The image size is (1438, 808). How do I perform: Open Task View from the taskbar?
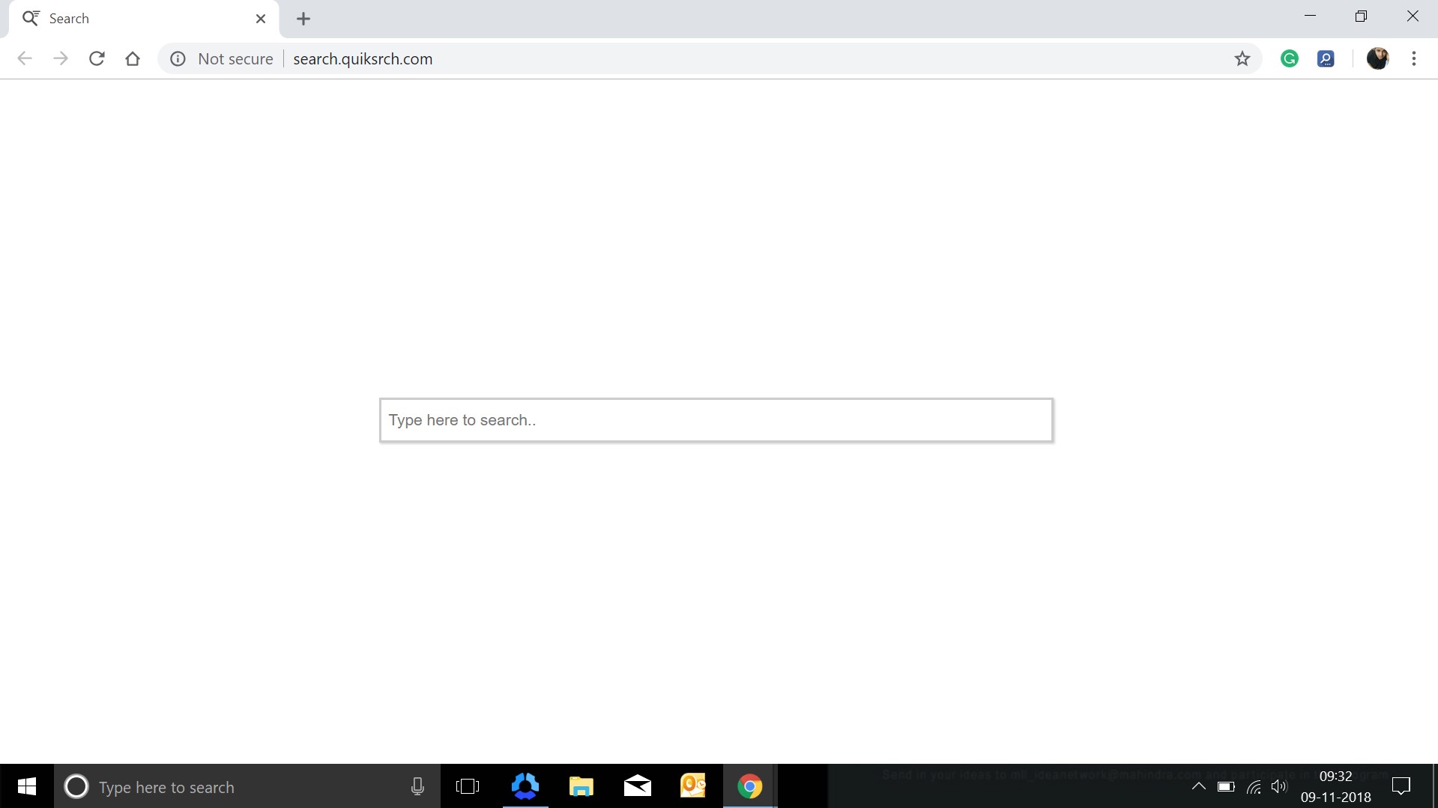(x=468, y=786)
